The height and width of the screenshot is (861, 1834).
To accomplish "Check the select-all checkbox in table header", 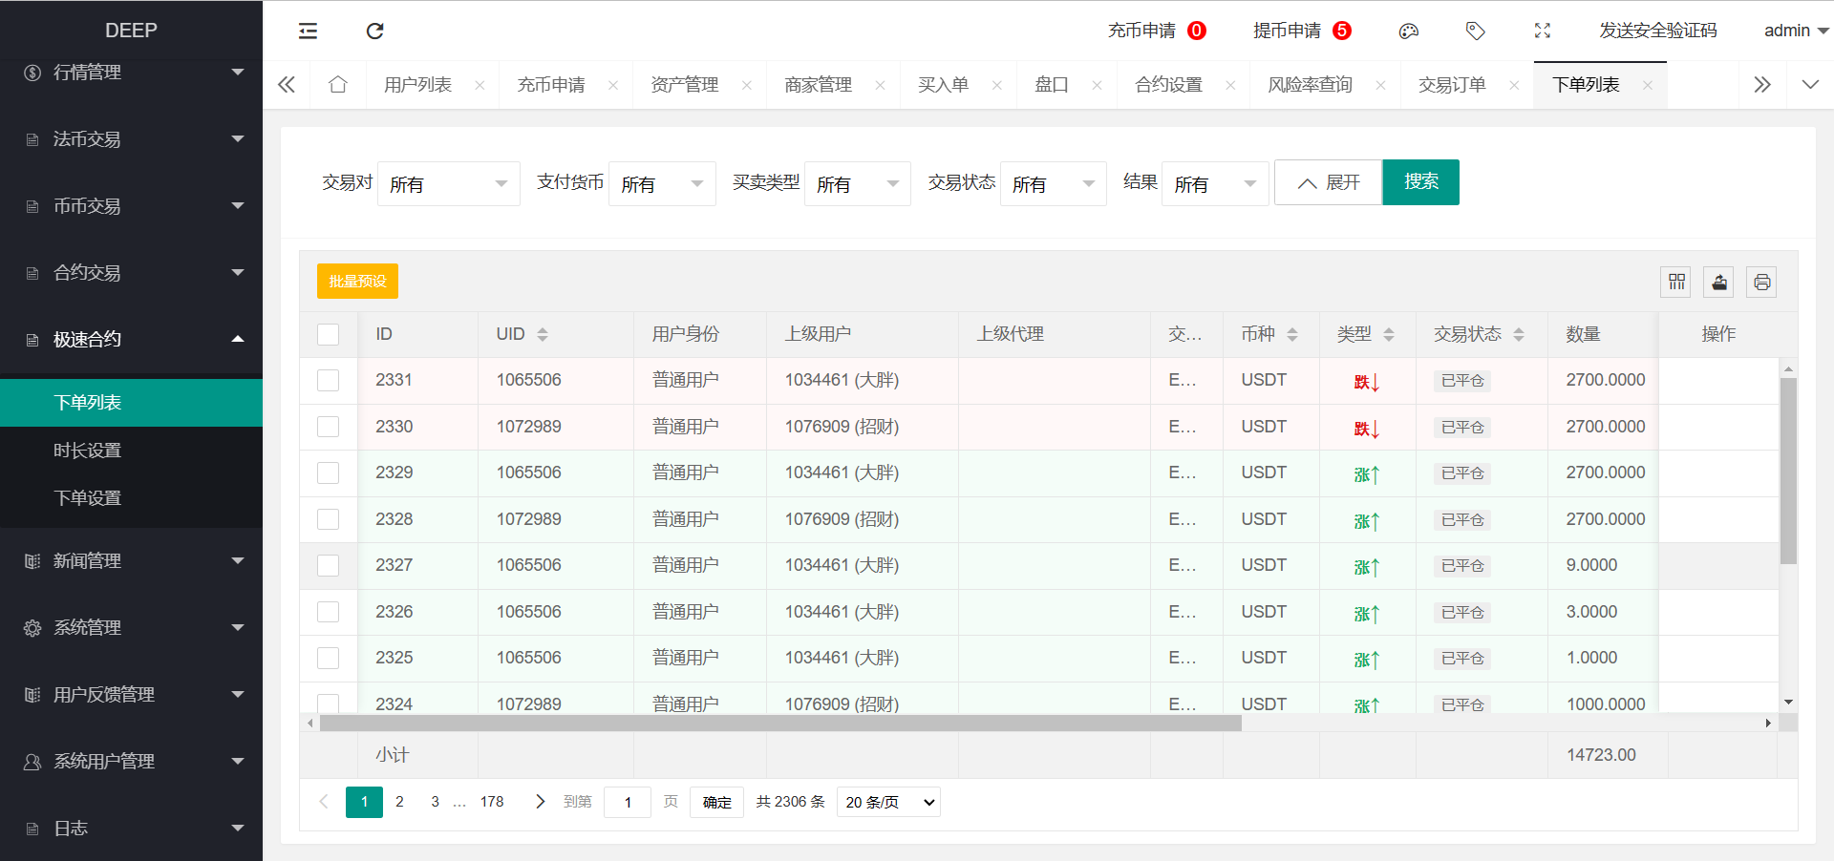I will coord(328,334).
